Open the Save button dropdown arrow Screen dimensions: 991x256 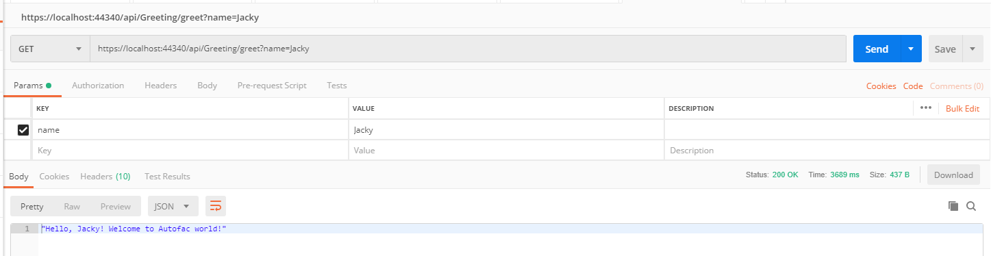(x=973, y=49)
